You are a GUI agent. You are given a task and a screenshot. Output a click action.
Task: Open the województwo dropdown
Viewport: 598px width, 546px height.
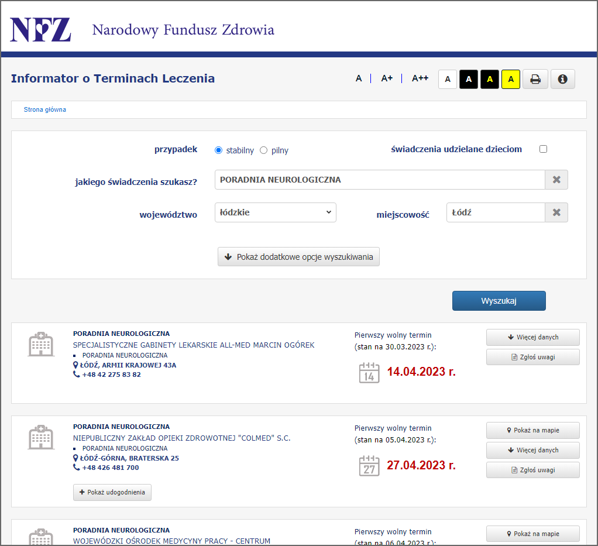(276, 212)
